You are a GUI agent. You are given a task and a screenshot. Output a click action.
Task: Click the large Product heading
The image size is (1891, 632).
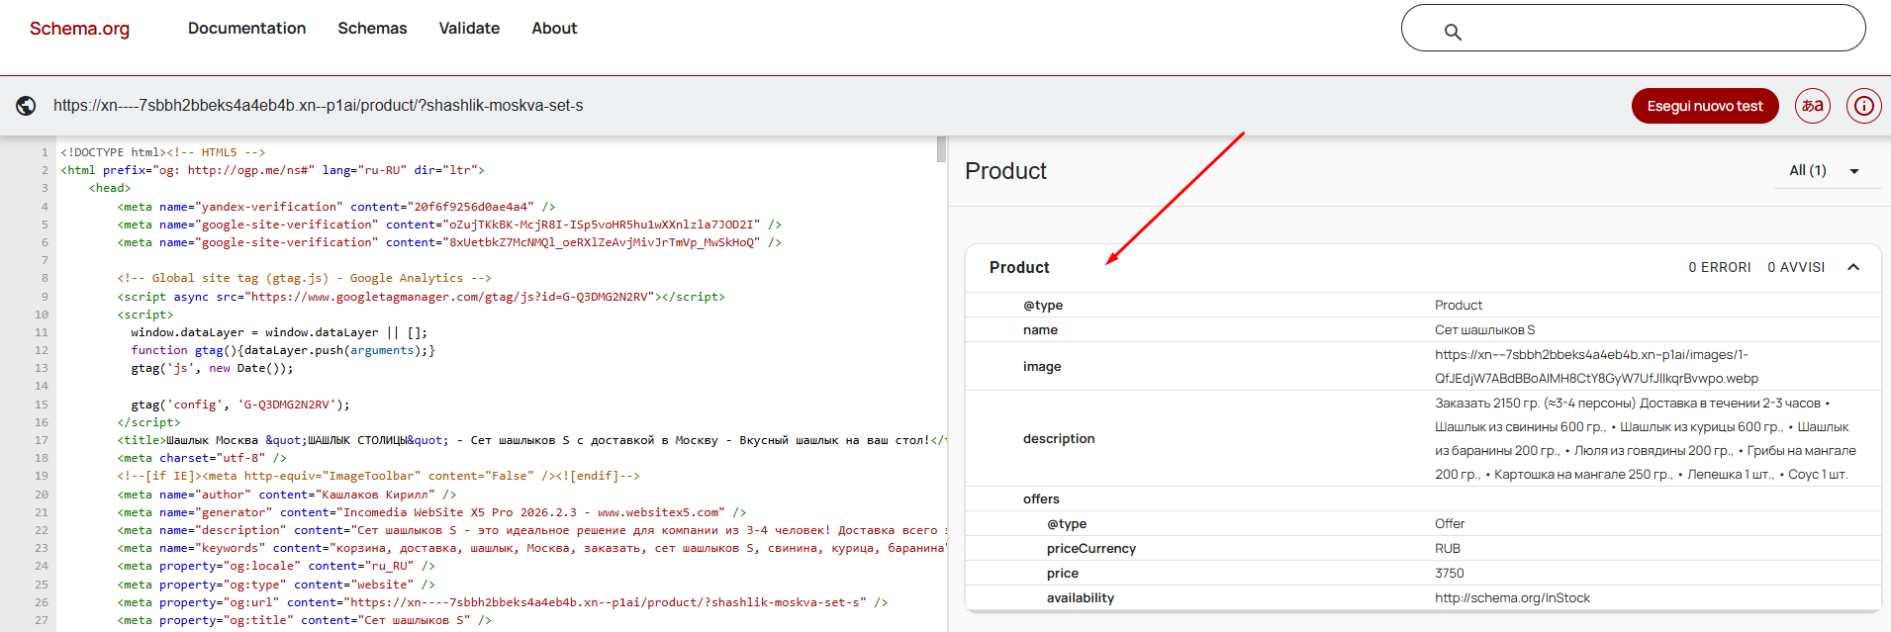[x=1005, y=171]
